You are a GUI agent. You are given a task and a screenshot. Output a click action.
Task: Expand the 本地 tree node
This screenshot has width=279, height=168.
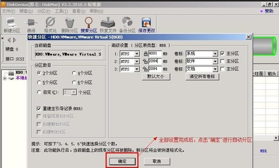point(5,78)
